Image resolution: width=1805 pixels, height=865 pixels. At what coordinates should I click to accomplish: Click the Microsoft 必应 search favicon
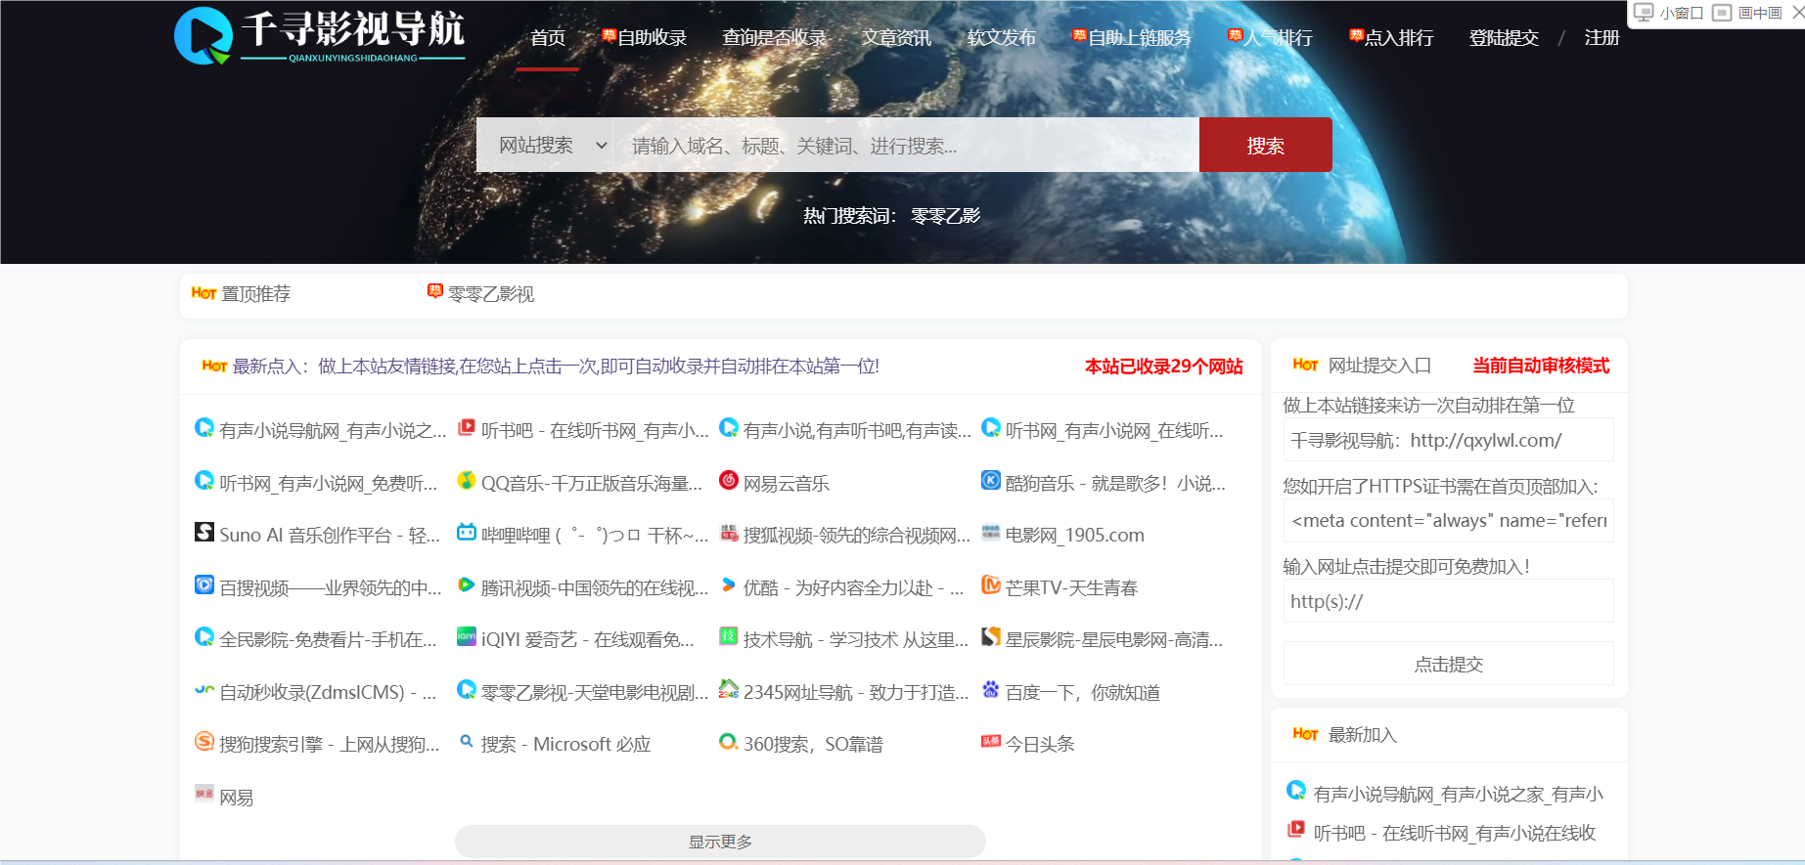pyautogui.click(x=467, y=742)
